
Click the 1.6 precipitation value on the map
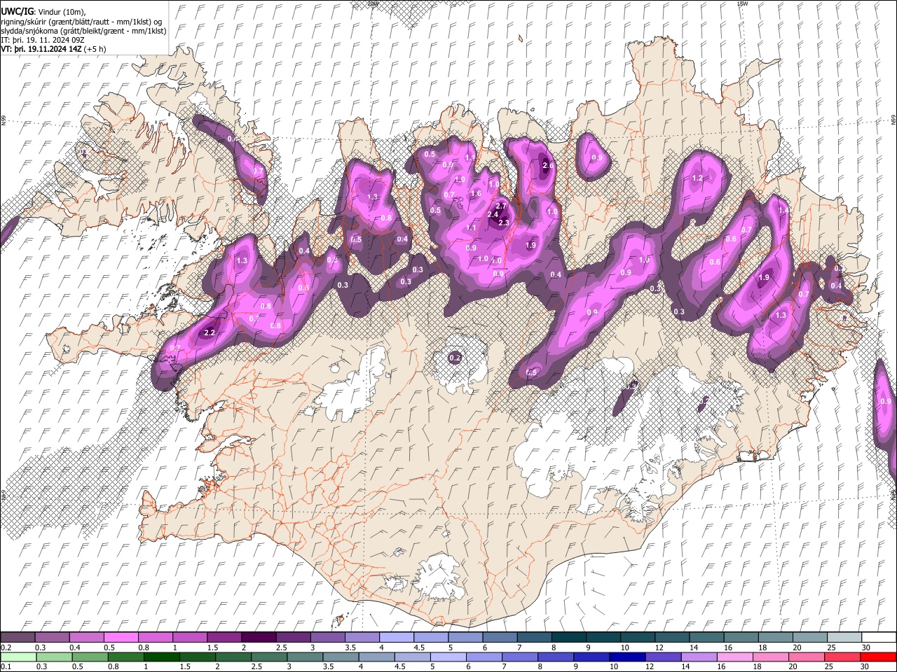click(x=477, y=194)
